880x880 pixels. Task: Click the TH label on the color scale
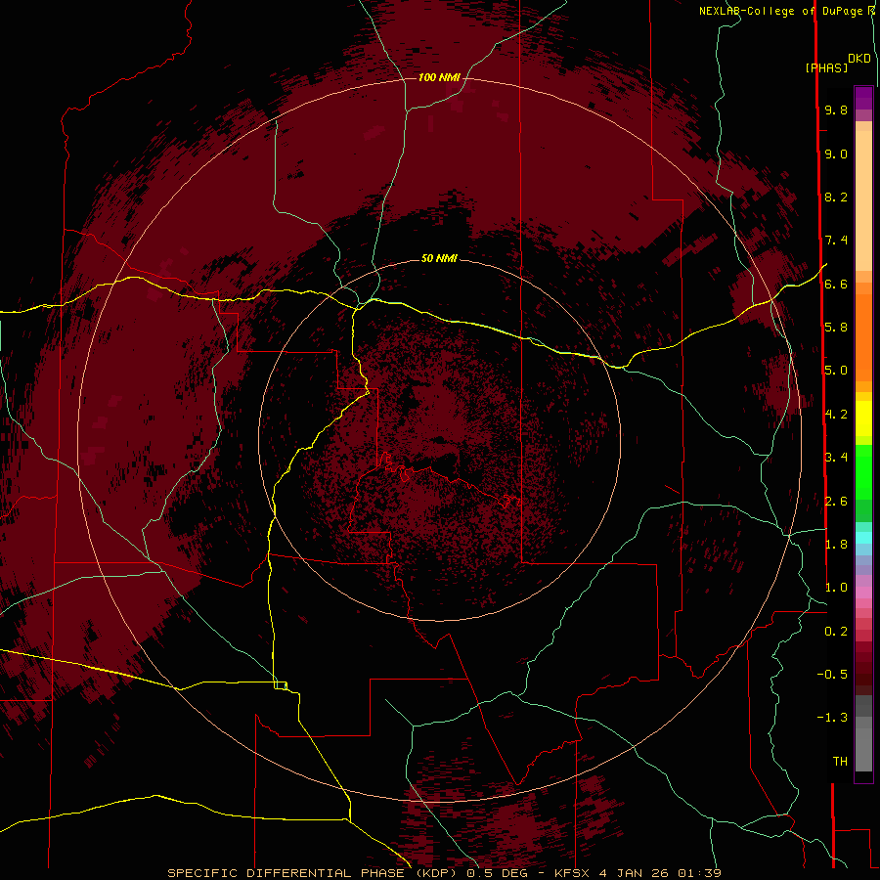tap(840, 762)
